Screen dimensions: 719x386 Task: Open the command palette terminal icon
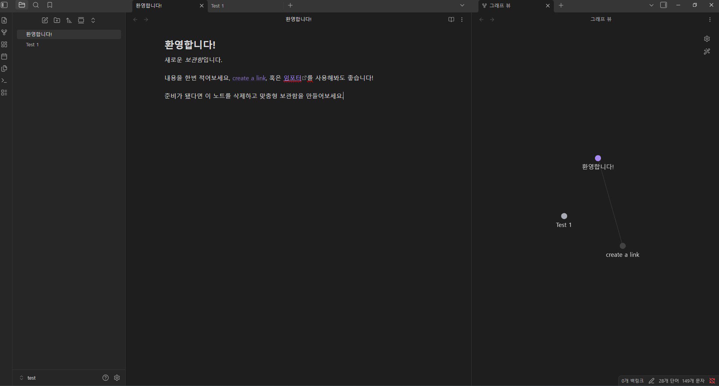click(x=4, y=81)
